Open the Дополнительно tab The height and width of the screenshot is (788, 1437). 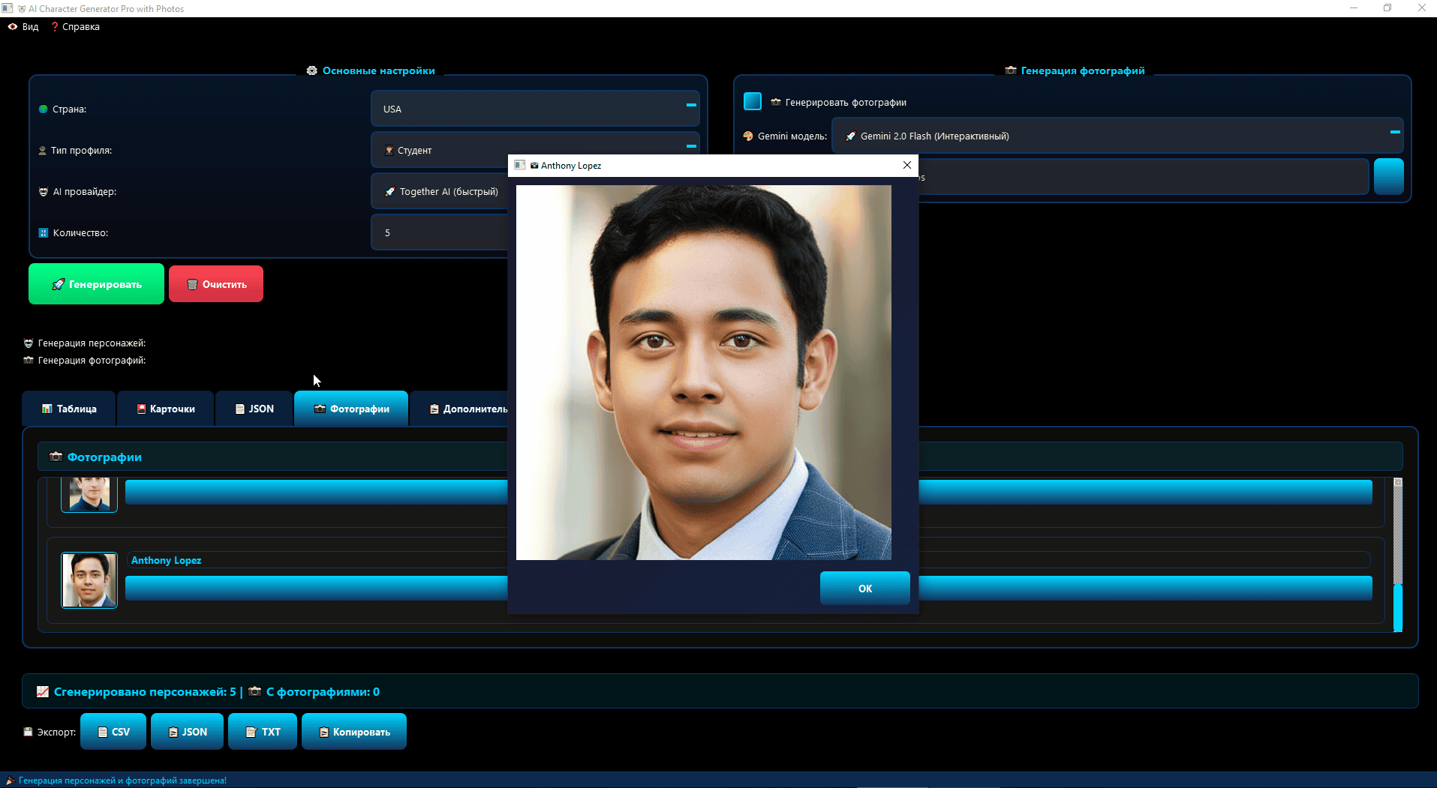coord(460,409)
